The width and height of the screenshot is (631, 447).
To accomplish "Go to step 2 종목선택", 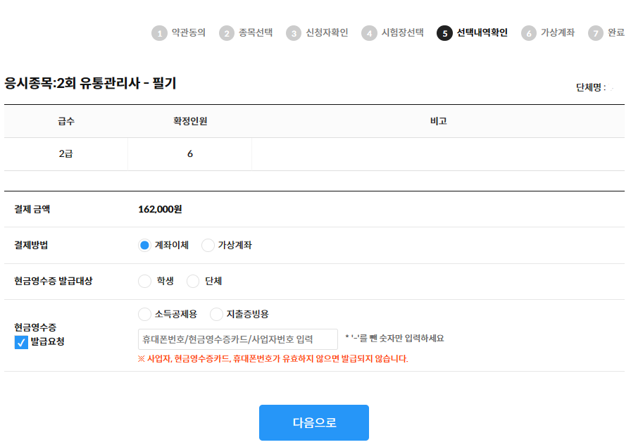I will [x=245, y=33].
